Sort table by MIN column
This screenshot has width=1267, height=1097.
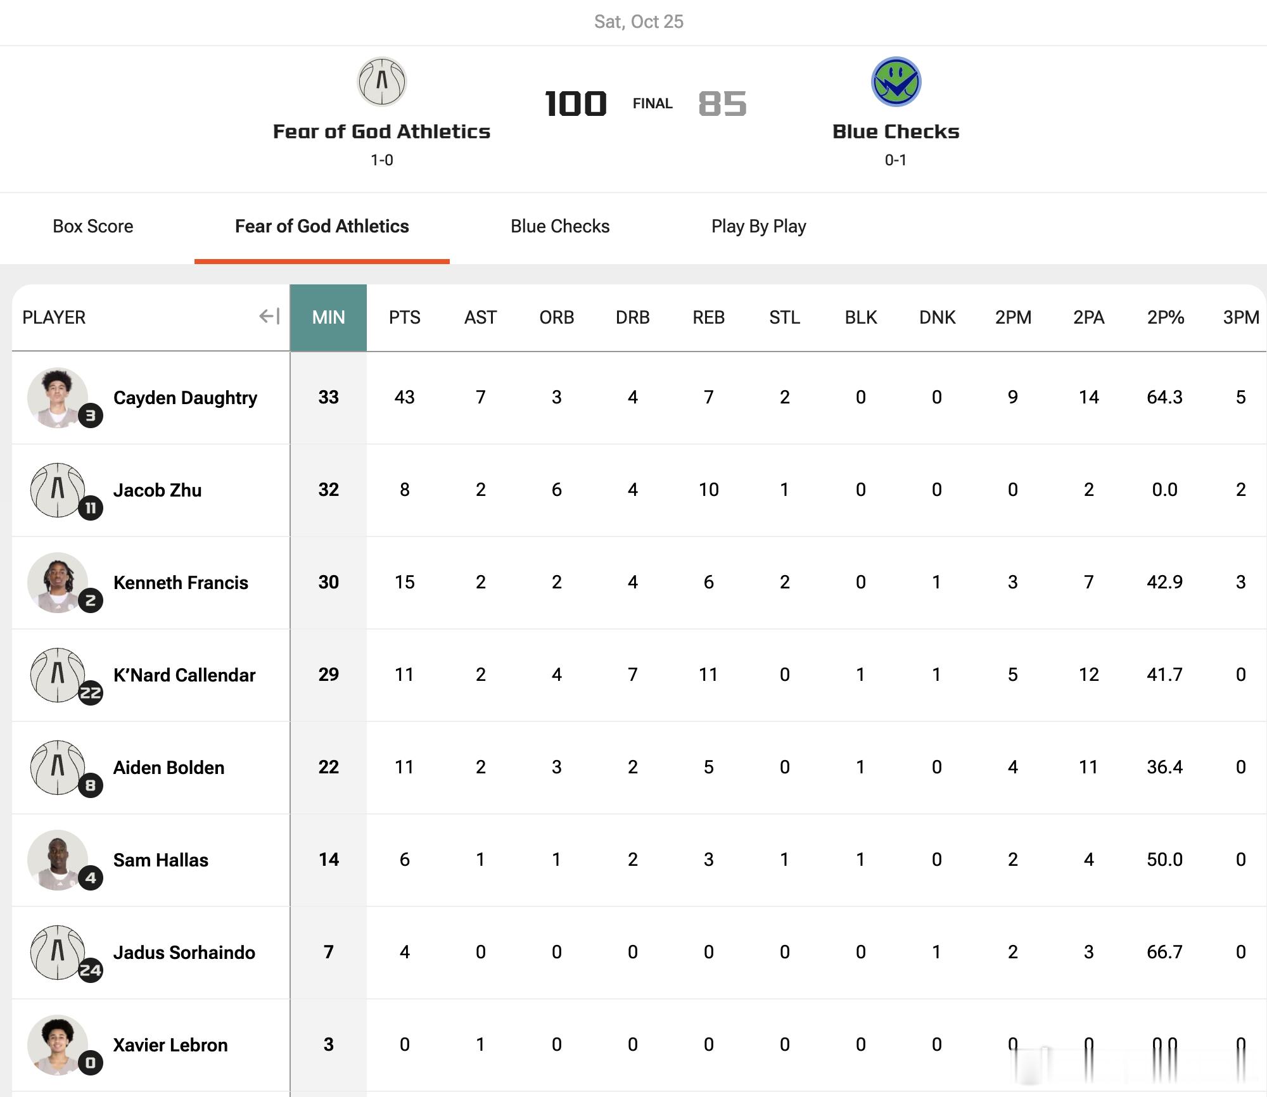pos(328,317)
